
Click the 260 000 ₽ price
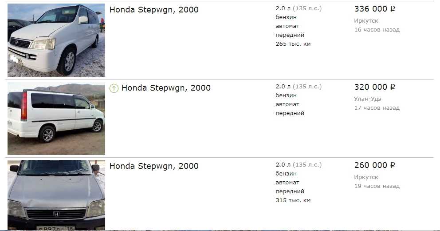(374, 165)
